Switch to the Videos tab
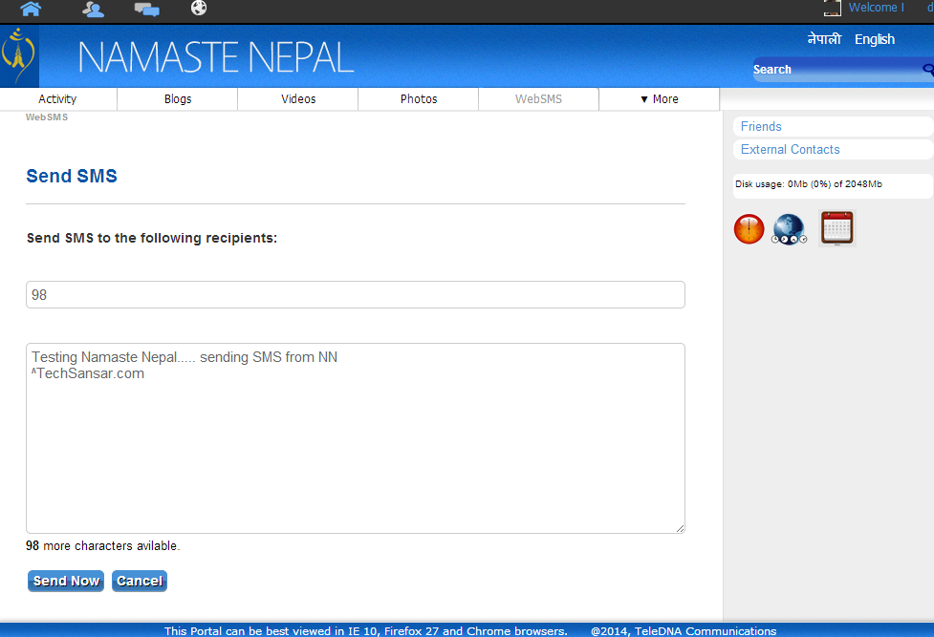The height and width of the screenshot is (637, 934). pyautogui.click(x=298, y=98)
